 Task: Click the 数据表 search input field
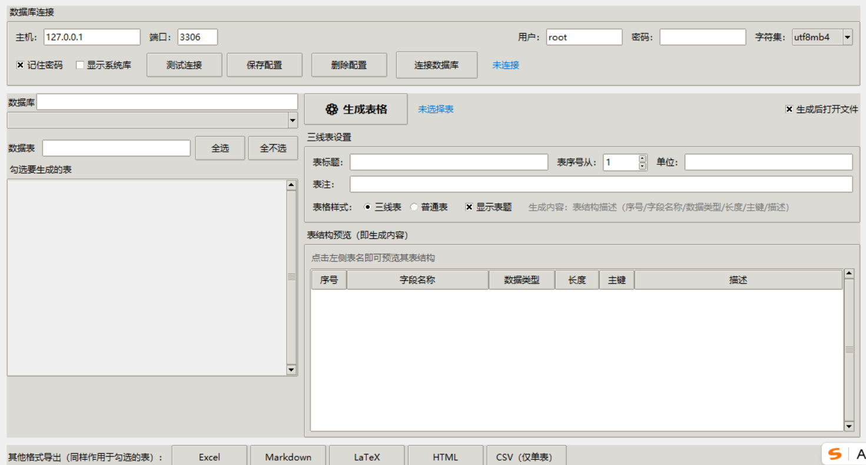[117, 148]
